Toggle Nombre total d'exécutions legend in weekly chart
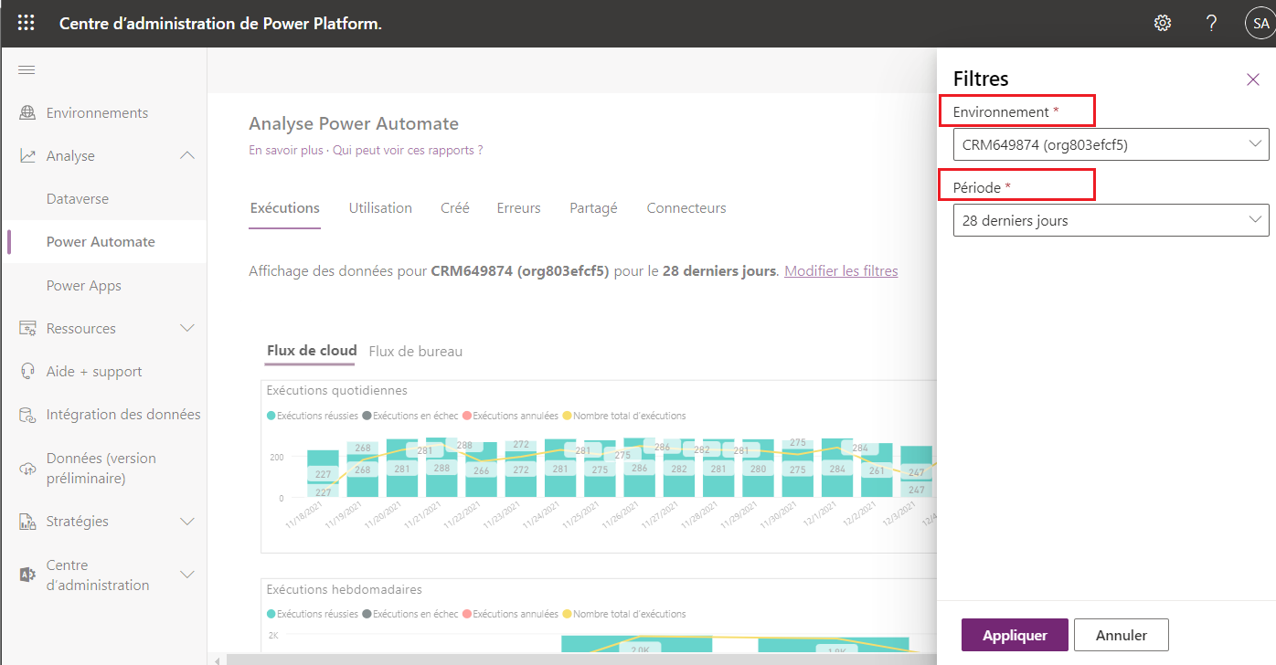1276x665 pixels. pyautogui.click(x=624, y=614)
